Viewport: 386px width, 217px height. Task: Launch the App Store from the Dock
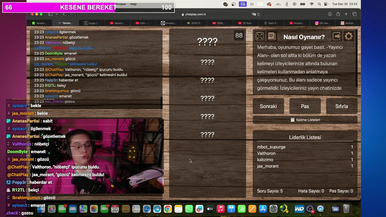[263, 209]
